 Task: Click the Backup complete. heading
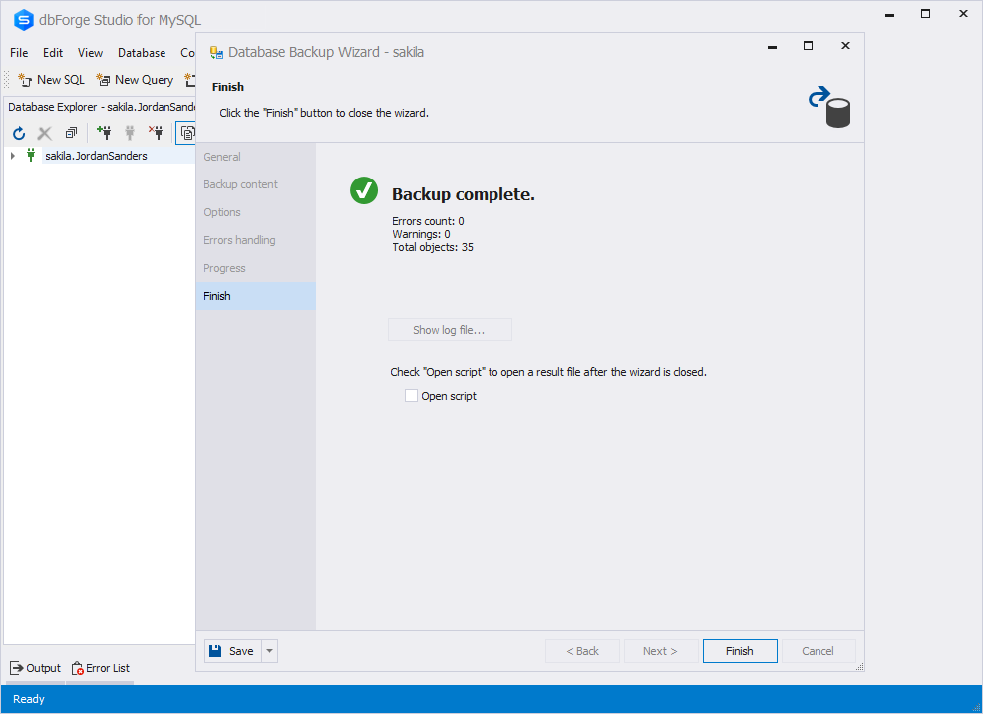coord(464,194)
